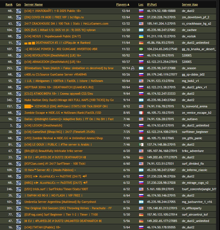Click game icon for ICEWORLD AWPclan row
Screen dimensions: 220x230
pyautogui.click(x=19, y=106)
